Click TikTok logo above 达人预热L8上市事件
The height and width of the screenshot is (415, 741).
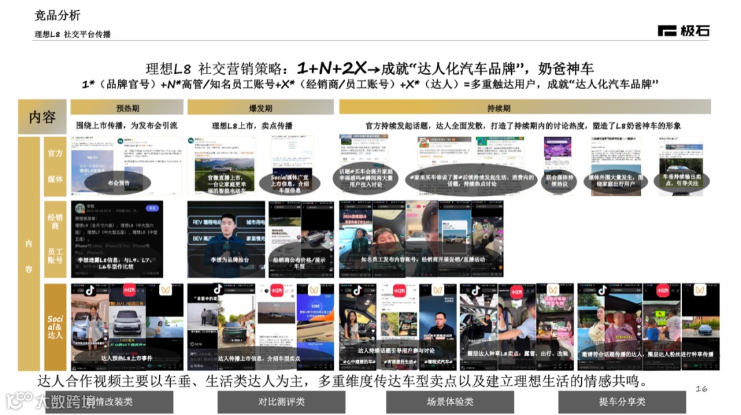tap(90, 290)
